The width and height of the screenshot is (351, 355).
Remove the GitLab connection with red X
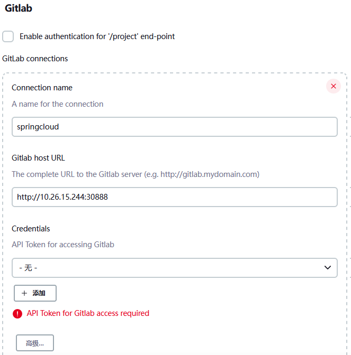pos(334,86)
